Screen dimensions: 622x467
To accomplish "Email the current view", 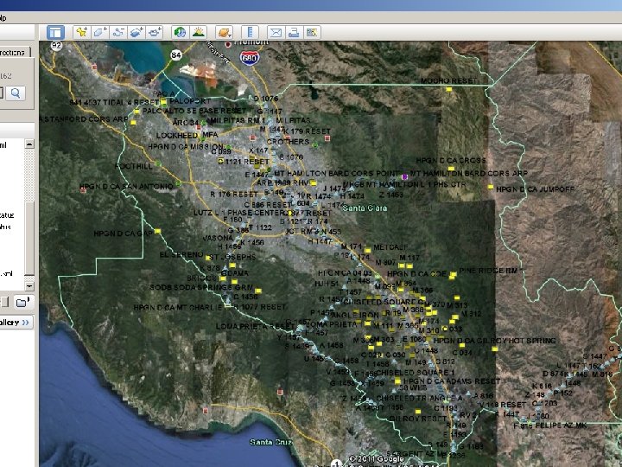I will (x=276, y=33).
